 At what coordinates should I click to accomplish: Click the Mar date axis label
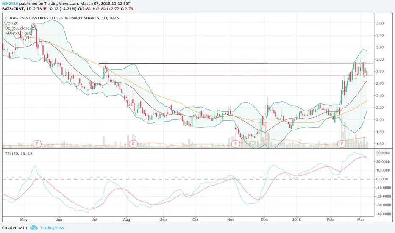pyautogui.click(x=361, y=219)
